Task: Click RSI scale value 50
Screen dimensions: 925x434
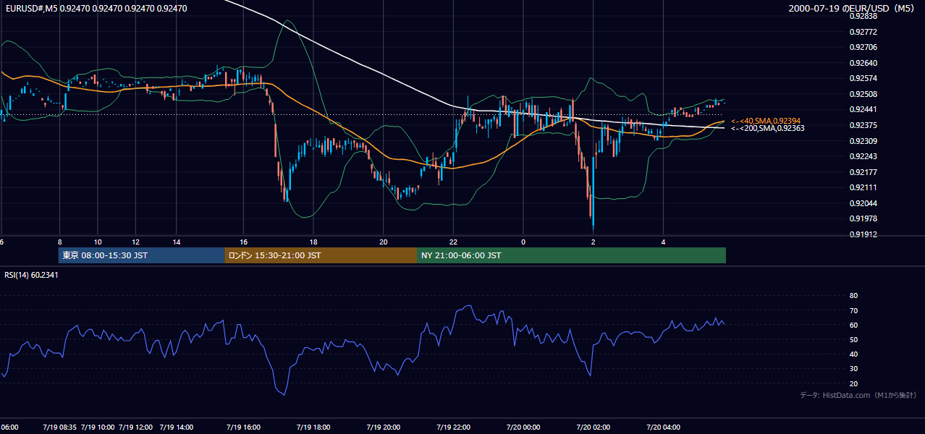Action: pos(853,339)
